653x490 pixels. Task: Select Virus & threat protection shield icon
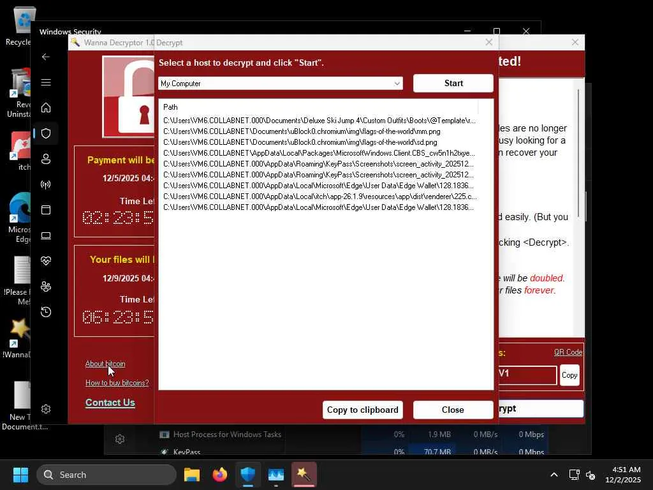pyautogui.click(x=46, y=133)
